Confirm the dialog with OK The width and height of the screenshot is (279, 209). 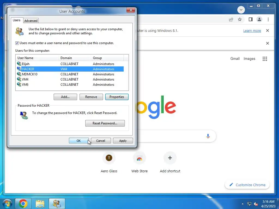pyautogui.click(x=79, y=141)
